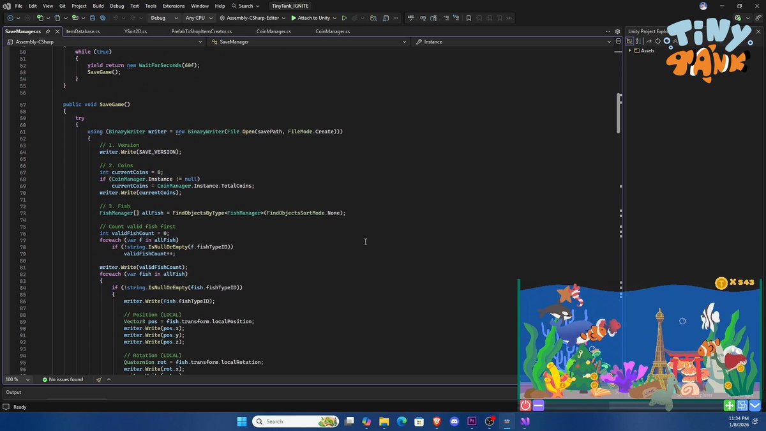This screenshot has width=766, height=431.
Task: Click the Output panel tab
Action: point(13,392)
